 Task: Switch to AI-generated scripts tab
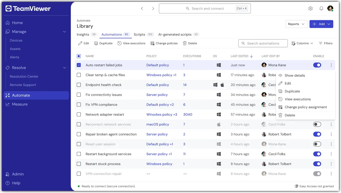coord(178,35)
